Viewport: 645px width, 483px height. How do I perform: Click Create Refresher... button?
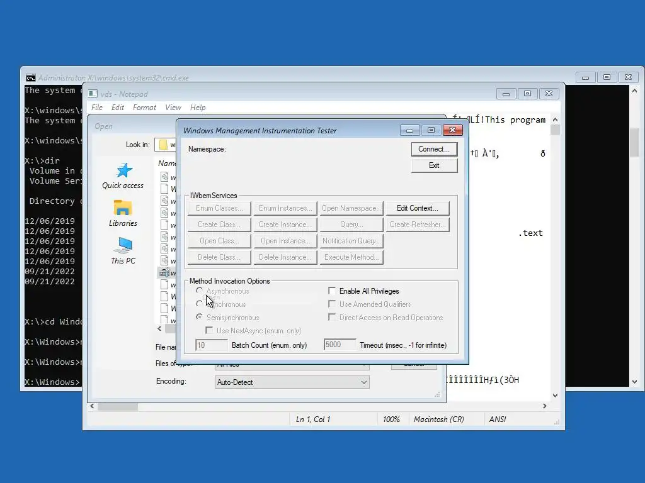click(418, 225)
